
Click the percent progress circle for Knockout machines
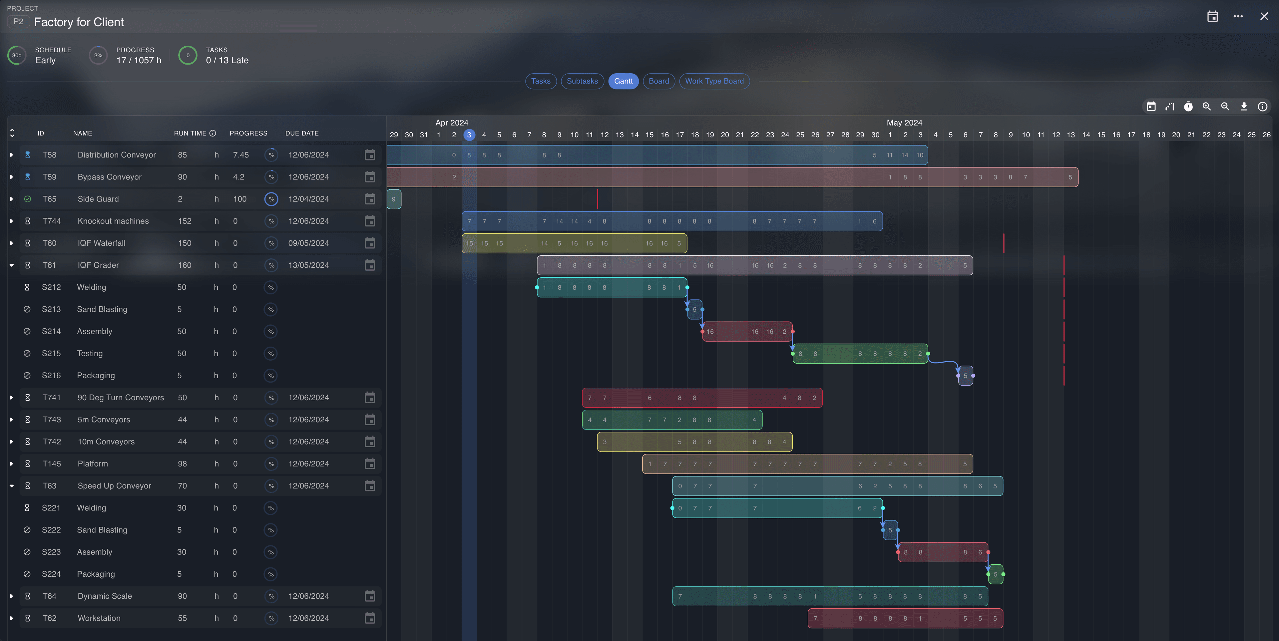coord(271,221)
